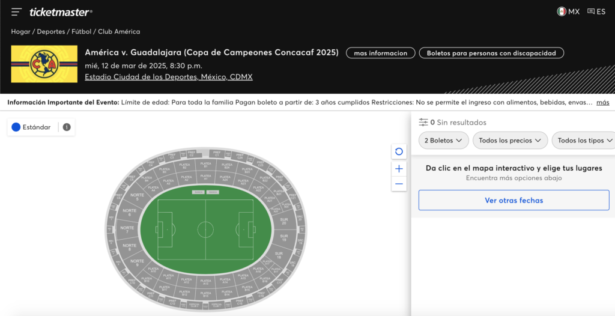
Task: Open the Estadio Ciudad de los Deportes link
Action: (169, 77)
